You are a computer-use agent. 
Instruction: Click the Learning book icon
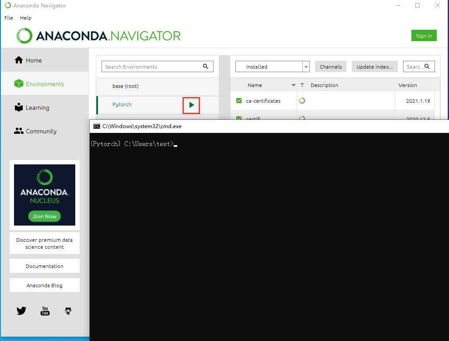(19, 107)
